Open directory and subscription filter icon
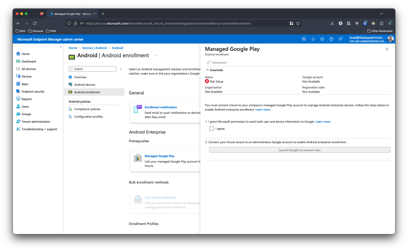 [x=304, y=39]
